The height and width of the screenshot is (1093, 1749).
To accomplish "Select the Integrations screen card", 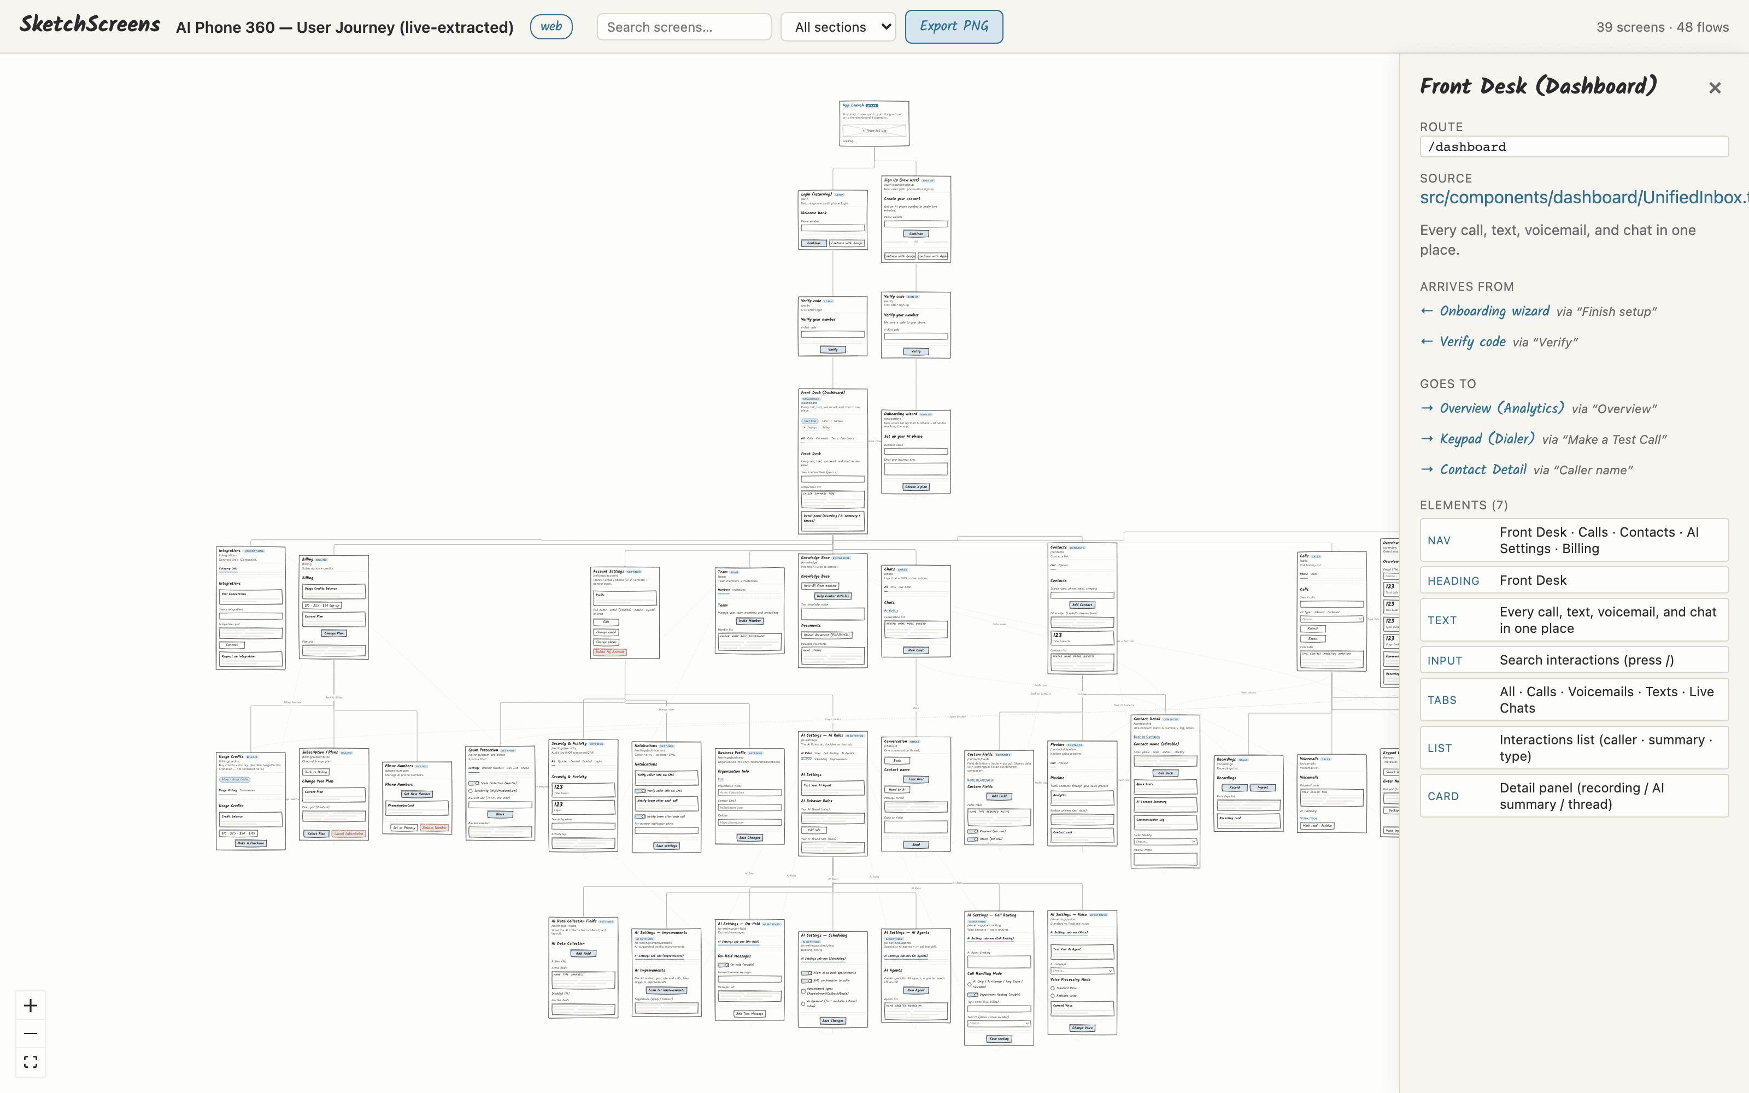I will pyautogui.click(x=250, y=608).
